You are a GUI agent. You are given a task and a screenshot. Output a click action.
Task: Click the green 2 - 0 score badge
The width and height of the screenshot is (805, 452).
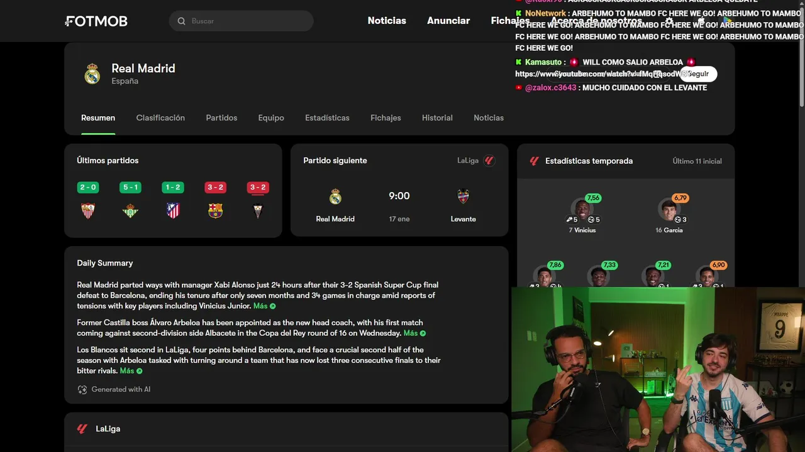(88, 187)
